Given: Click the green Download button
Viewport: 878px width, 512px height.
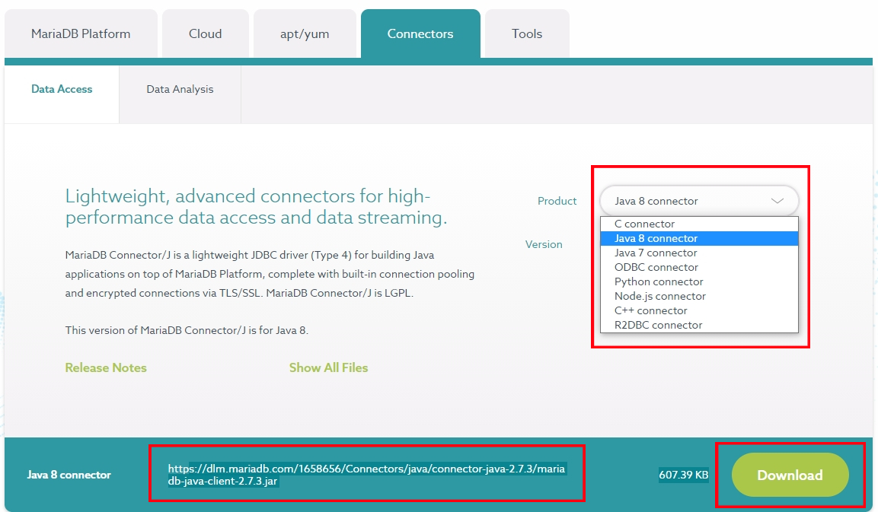Looking at the screenshot, I should (x=790, y=475).
